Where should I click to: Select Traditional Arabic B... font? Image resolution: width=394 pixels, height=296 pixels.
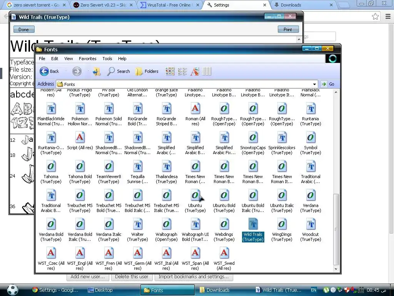[x=51, y=201]
